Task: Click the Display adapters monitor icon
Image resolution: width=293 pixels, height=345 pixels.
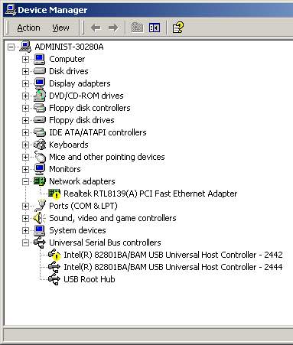Action: 40,83
